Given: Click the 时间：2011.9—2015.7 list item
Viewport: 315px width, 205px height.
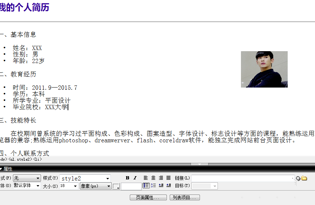Looking at the screenshot, I should 45,88.
